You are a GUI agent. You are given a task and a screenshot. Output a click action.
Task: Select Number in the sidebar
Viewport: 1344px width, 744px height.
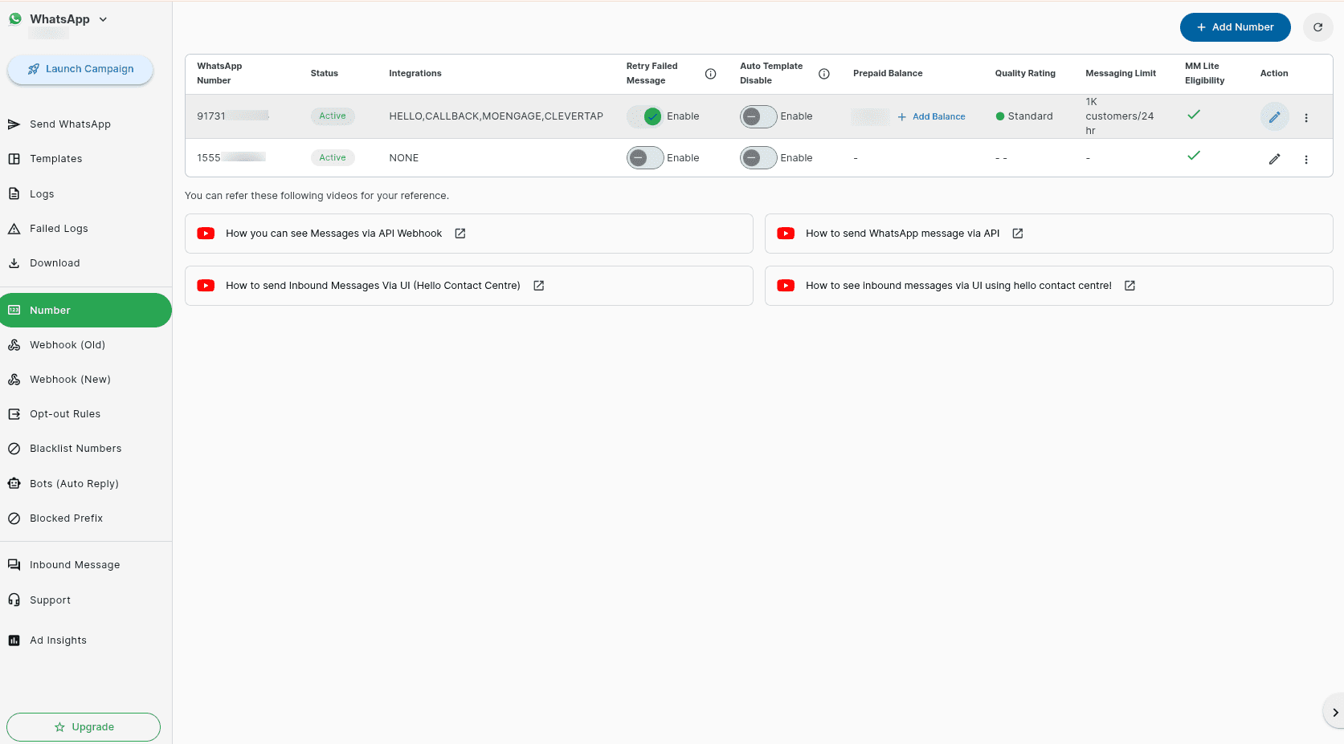[x=86, y=311]
